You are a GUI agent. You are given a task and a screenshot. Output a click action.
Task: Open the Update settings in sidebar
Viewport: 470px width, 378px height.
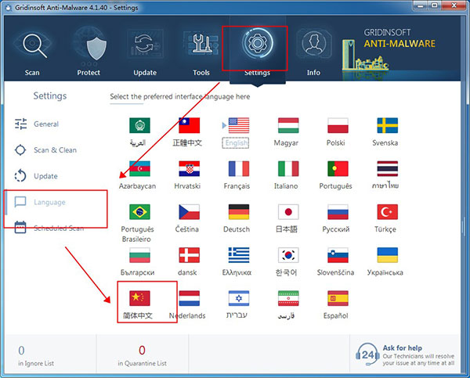[x=36, y=176]
